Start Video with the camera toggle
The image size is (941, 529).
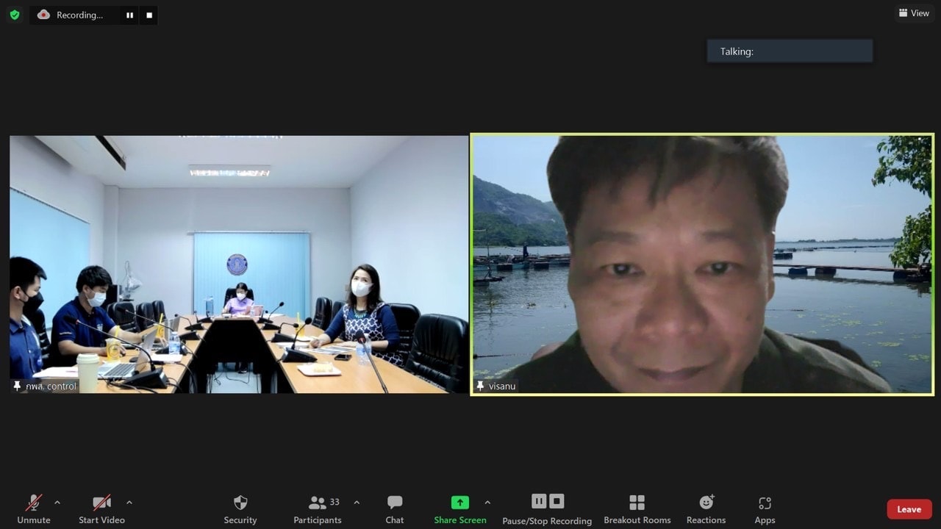pos(101,508)
